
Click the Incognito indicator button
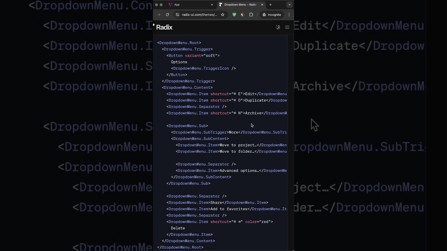click(x=272, y=15)
